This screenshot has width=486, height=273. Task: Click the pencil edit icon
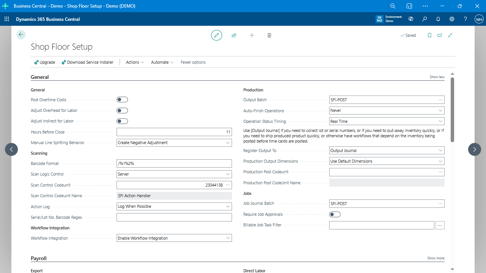(216, 35)
